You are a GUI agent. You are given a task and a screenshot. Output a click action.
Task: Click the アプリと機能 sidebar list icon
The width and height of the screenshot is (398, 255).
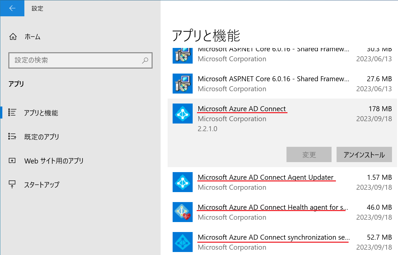point(12,112)
